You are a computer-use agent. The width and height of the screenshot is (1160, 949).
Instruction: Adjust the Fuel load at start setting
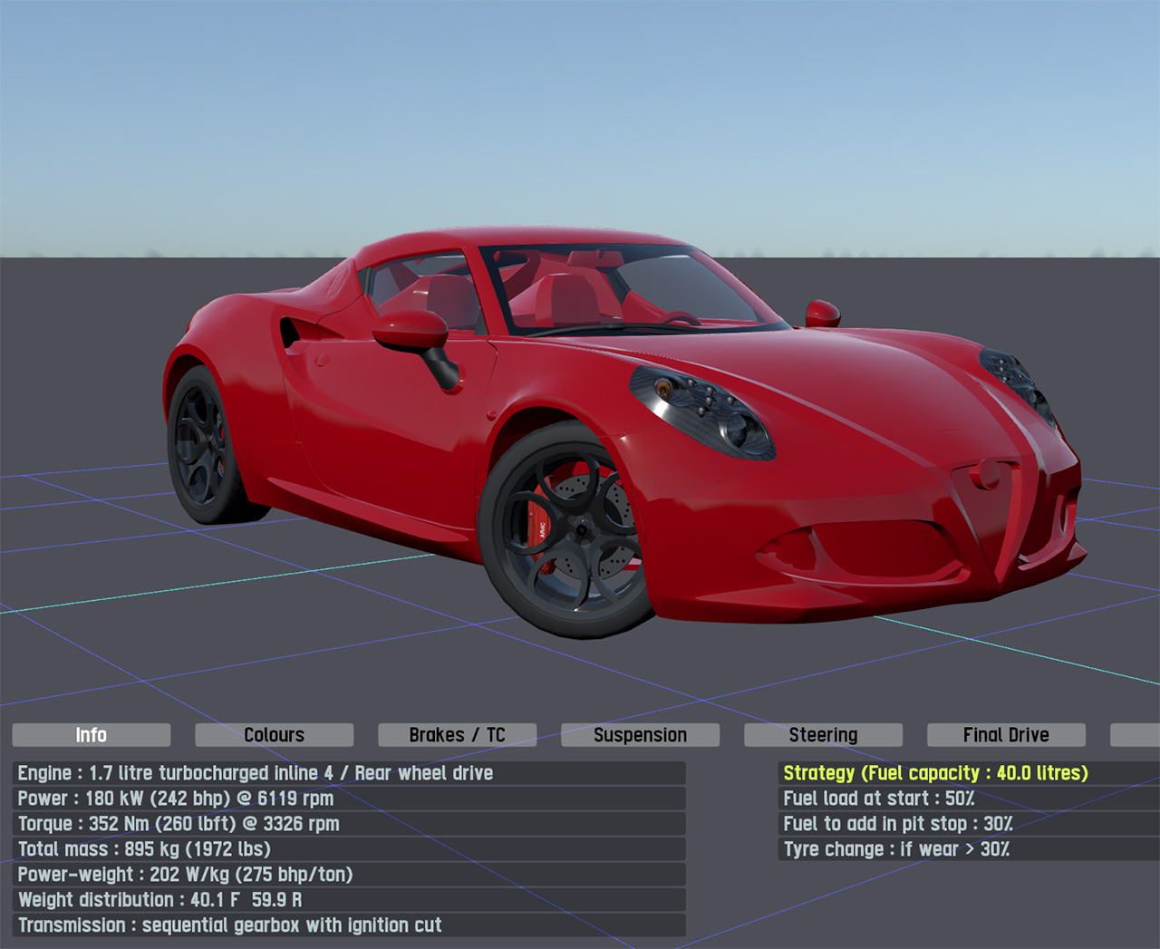tap(969, 799)
